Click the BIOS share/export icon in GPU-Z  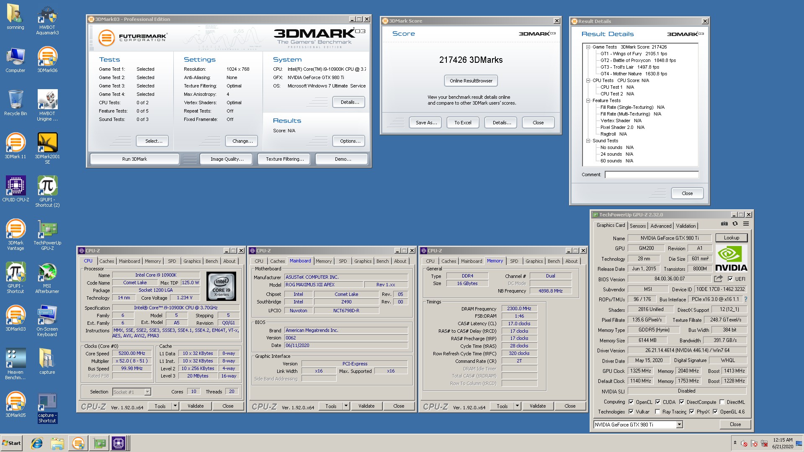718,278
